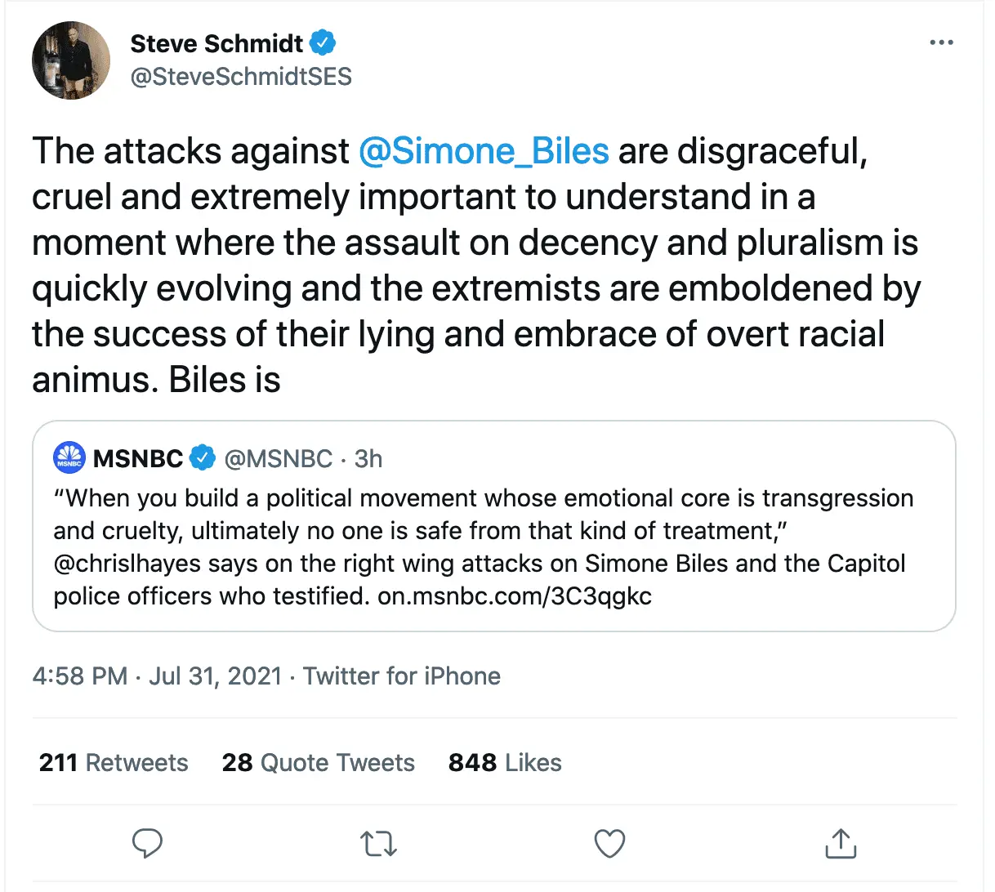
Task: Like the tweet with the heart icon
Action: coord(609,844)
